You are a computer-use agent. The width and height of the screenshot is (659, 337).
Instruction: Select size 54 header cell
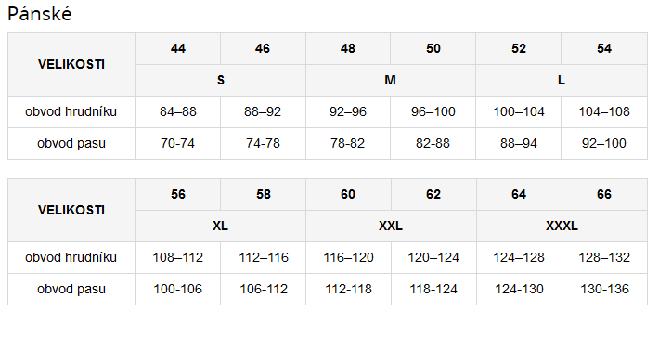pos(604,49)
